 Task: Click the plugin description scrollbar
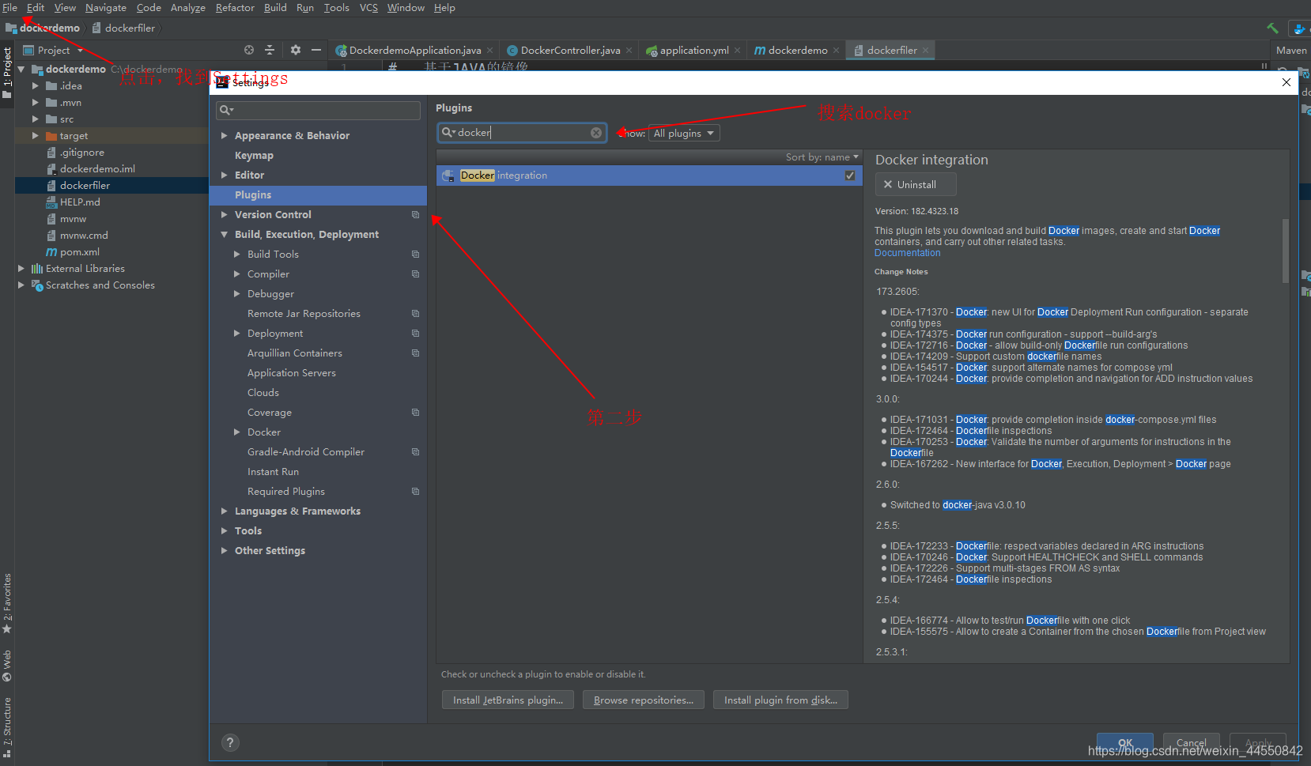pyautogui.click(x=1286, y=251)
